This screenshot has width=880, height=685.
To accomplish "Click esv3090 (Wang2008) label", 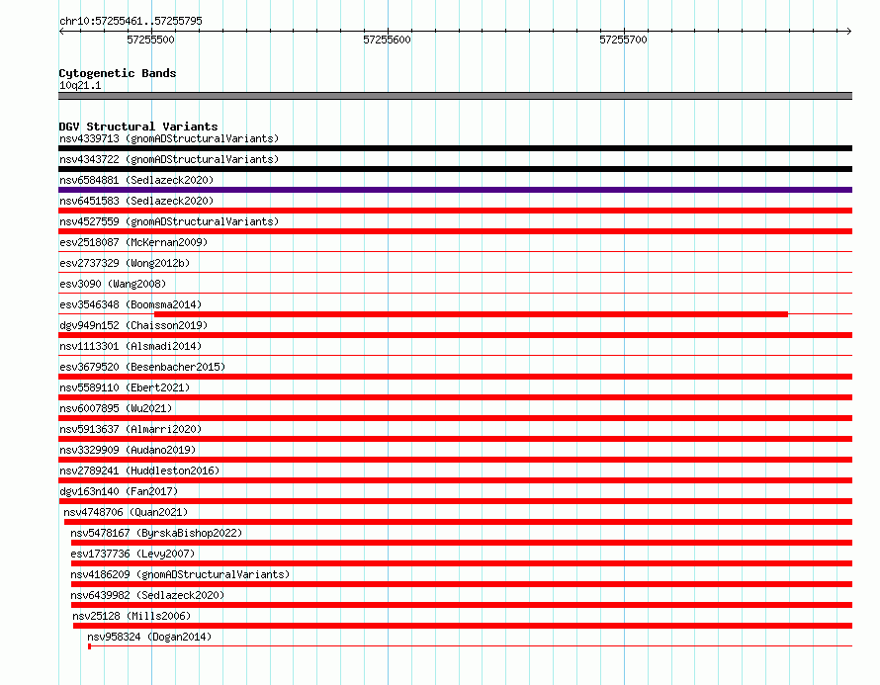I will [113, 284].
